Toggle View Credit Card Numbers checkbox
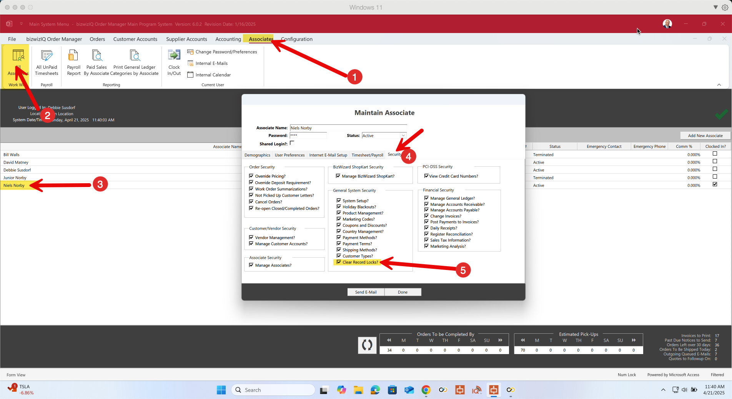 426,176
